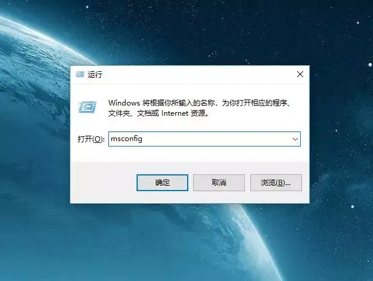Close the 运行 dialog with the X
Image resolution: width=373 pixels, height=281 pixels.
(300, 74)
